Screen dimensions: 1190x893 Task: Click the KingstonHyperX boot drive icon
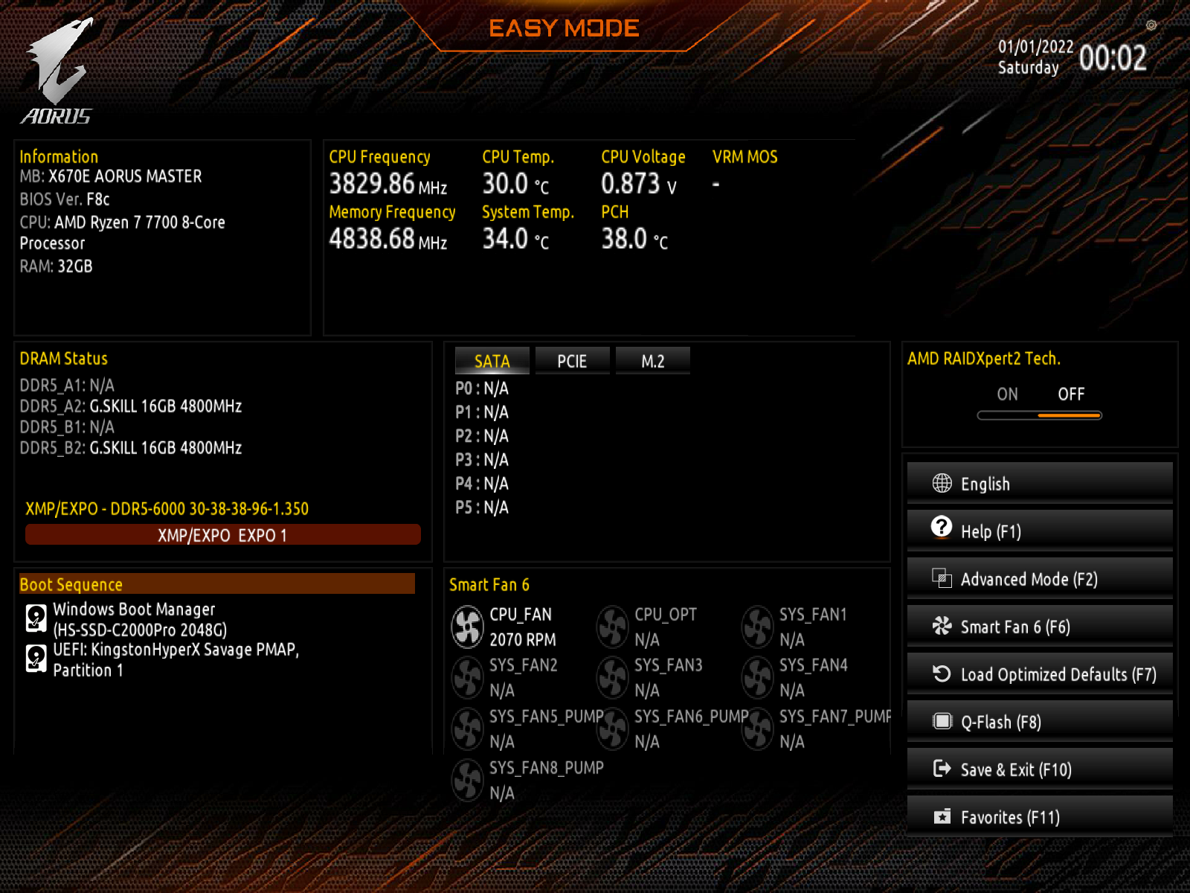(x=36, y=658)
